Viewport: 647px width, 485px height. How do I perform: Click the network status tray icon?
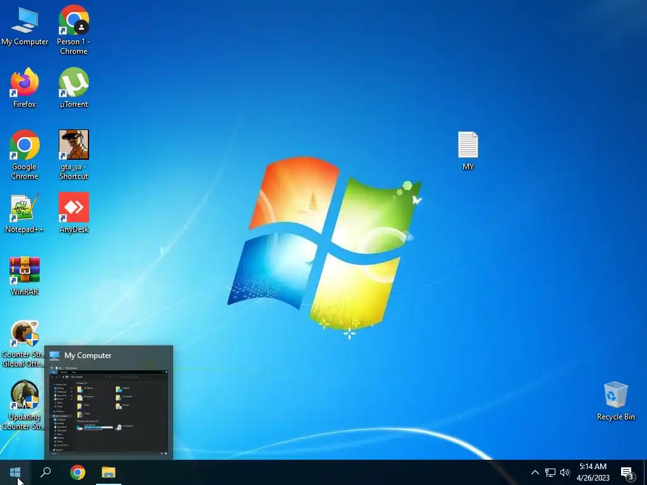point(550,472)
